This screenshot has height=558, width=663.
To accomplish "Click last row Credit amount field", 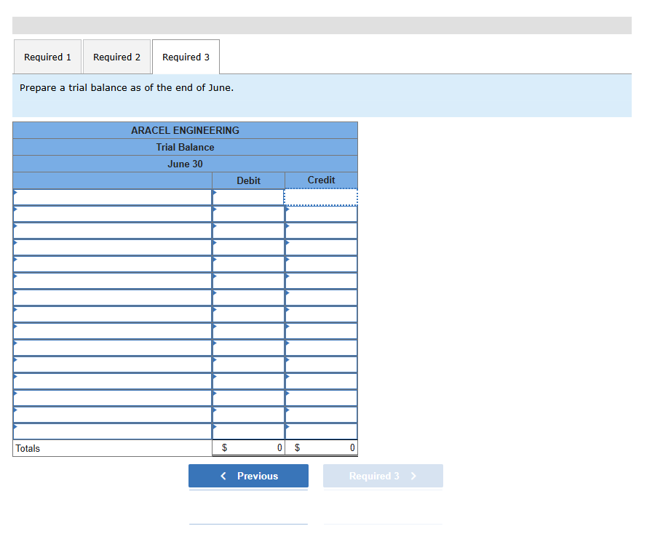I will 321,431.
